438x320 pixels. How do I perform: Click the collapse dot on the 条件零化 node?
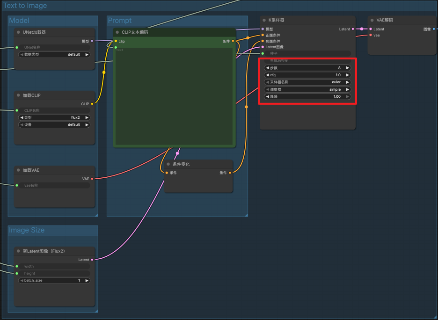point(168,164)
